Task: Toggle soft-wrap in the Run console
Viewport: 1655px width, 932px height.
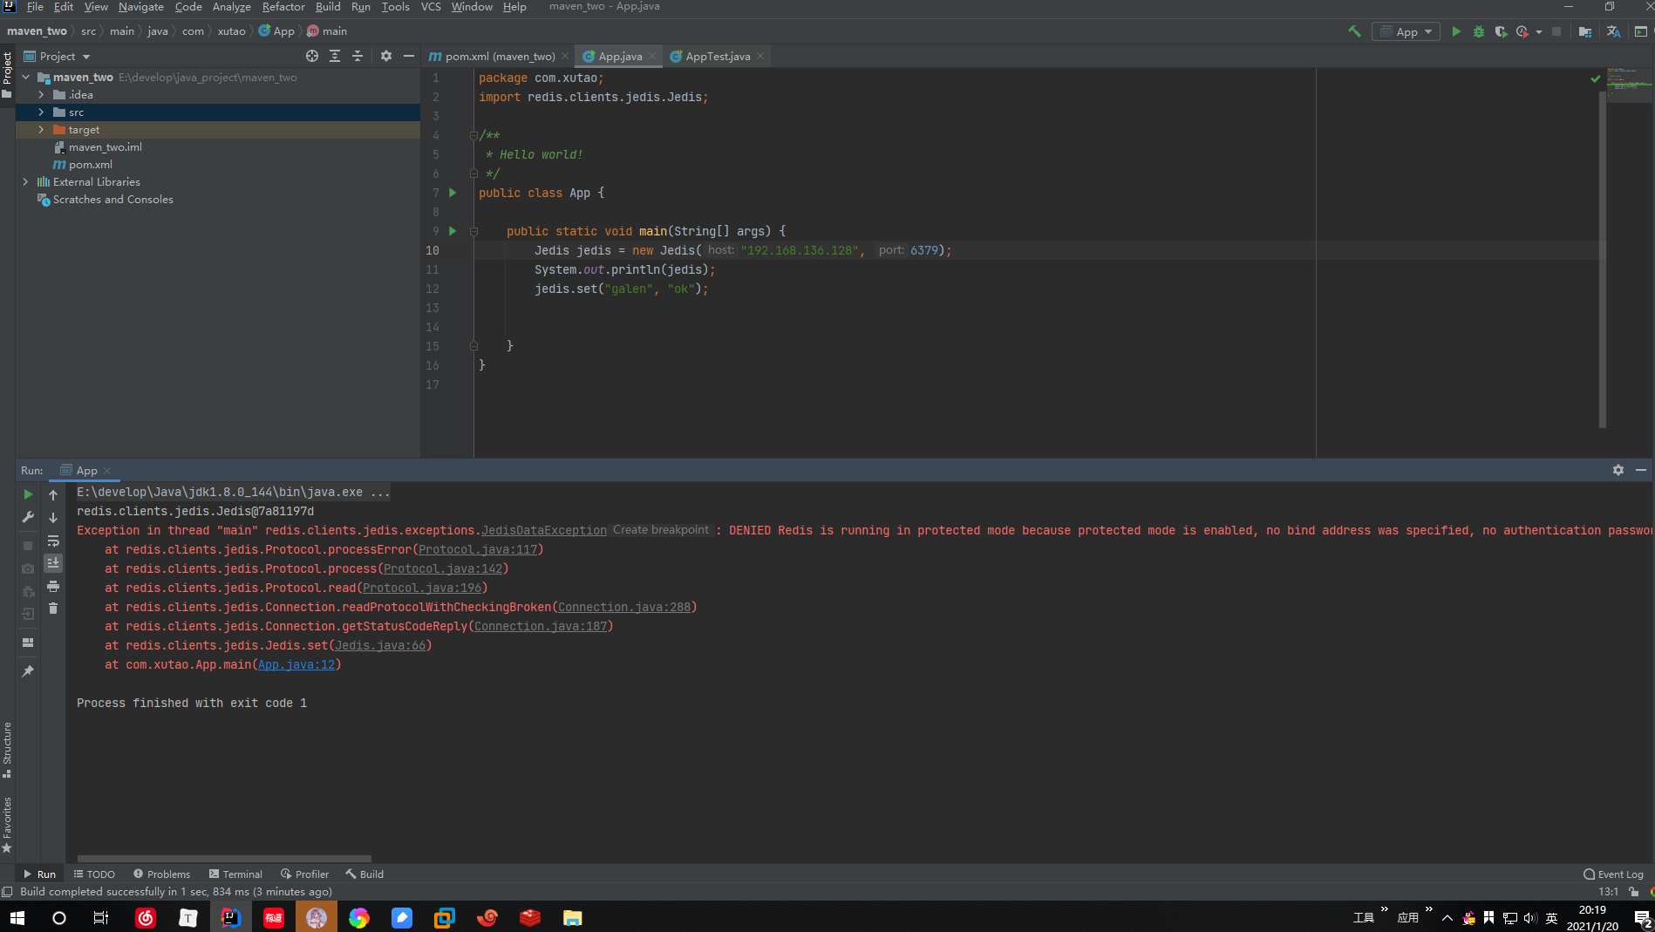Action: (53, 541)
